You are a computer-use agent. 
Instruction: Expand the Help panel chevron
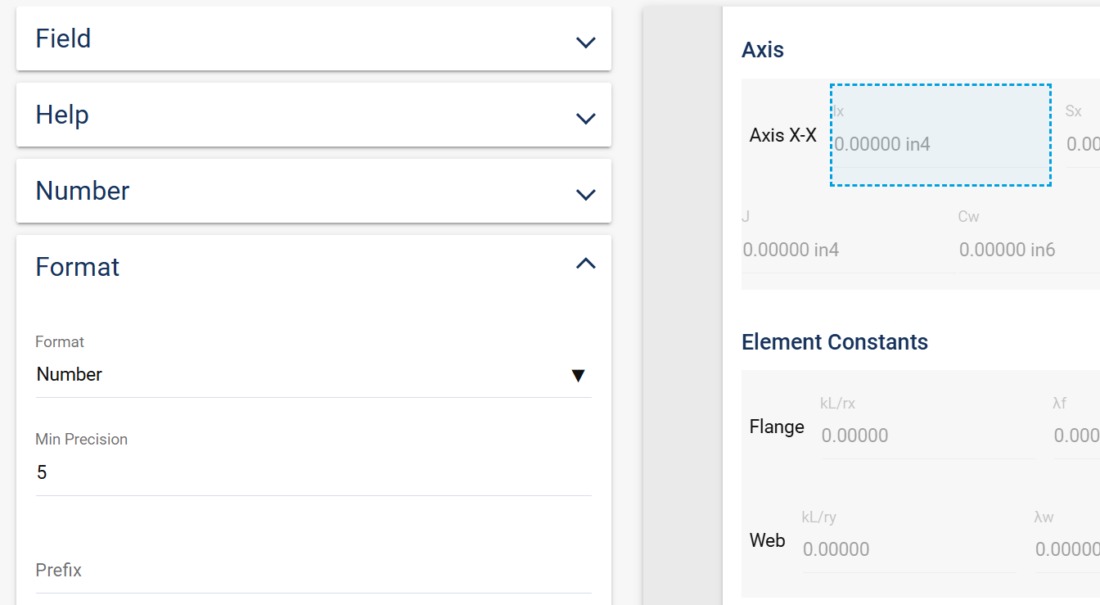coord(585,119)
